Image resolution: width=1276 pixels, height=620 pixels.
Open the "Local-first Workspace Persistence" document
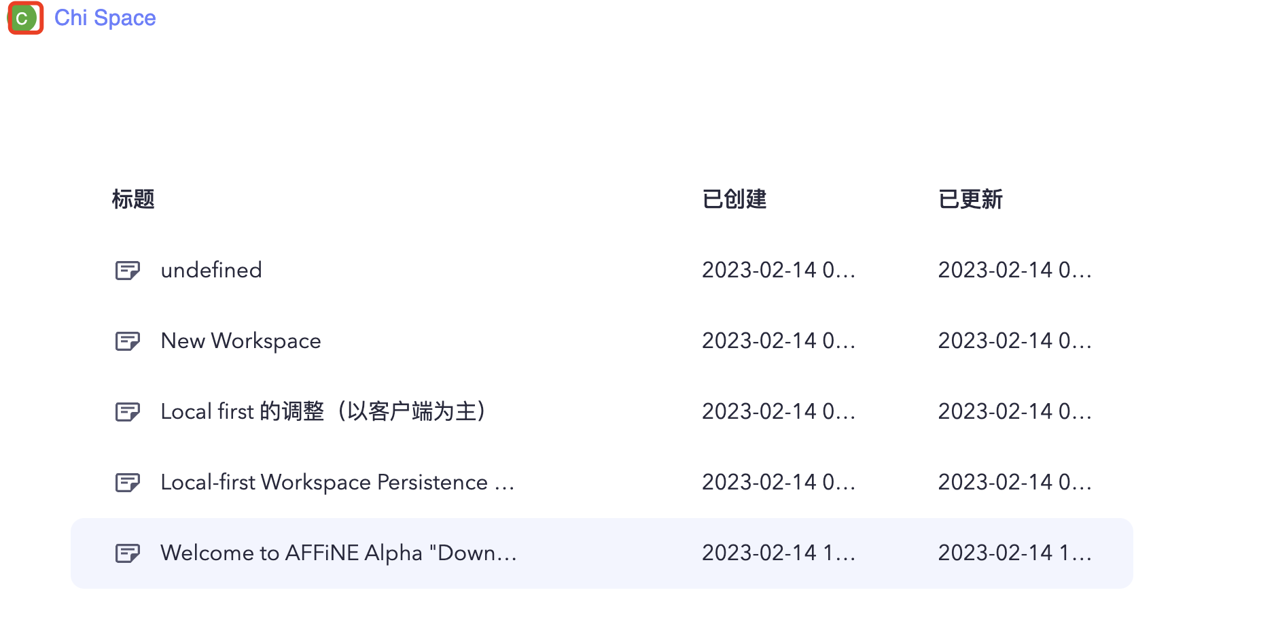[x=337, y=482]
